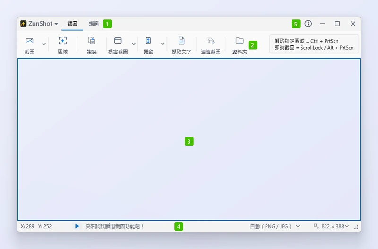The width and height of the screenshot is (378, 249).
Task: Click the 複製 copy icon
Action: coord(92,41)
